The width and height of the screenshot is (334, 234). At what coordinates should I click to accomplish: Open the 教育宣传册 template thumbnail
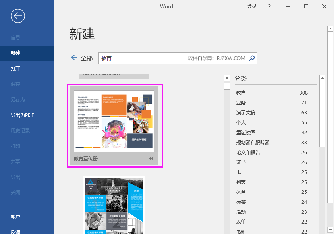click(114, 119)
